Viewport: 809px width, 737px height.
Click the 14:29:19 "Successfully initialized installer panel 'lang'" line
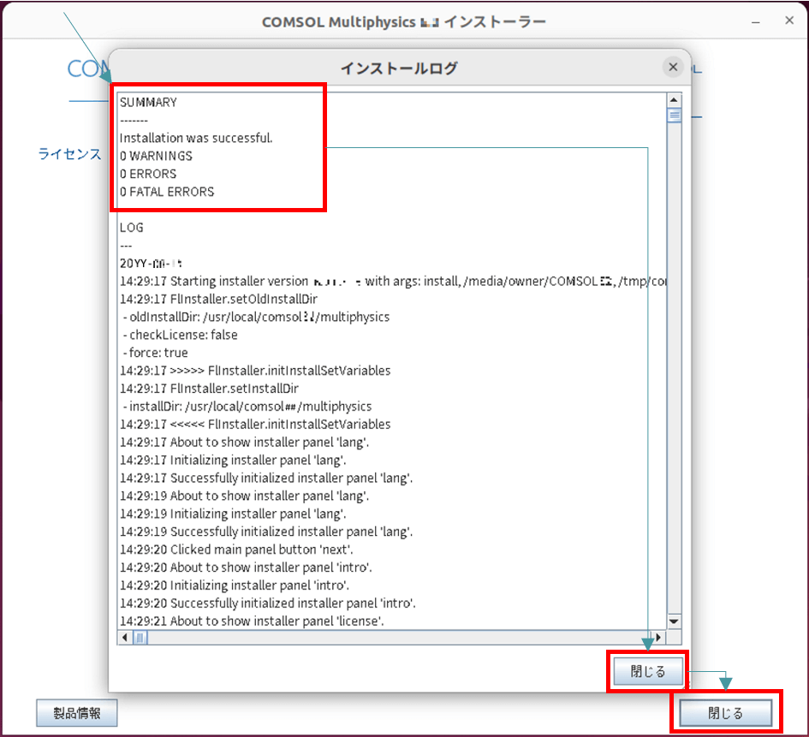[266, 532]
